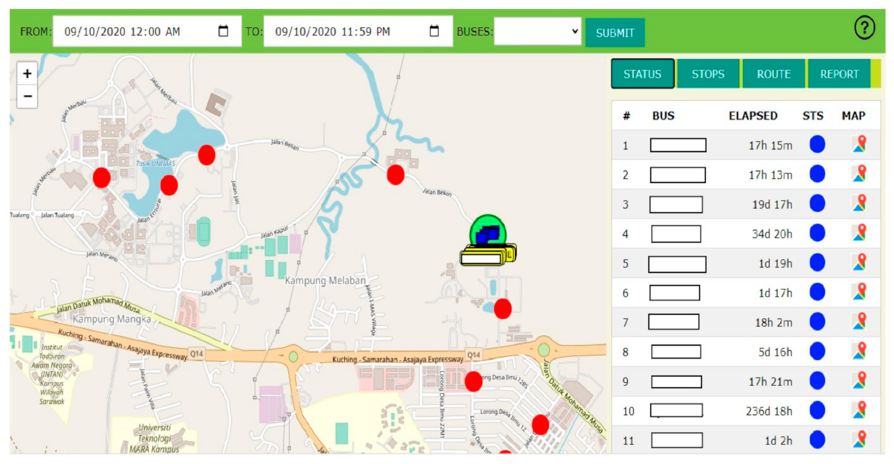This screenshot has width=894, height=464.
Task: Click the help question mark icon
Action: coord(864,28)
